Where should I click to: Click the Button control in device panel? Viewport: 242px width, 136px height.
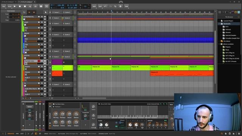29,107
